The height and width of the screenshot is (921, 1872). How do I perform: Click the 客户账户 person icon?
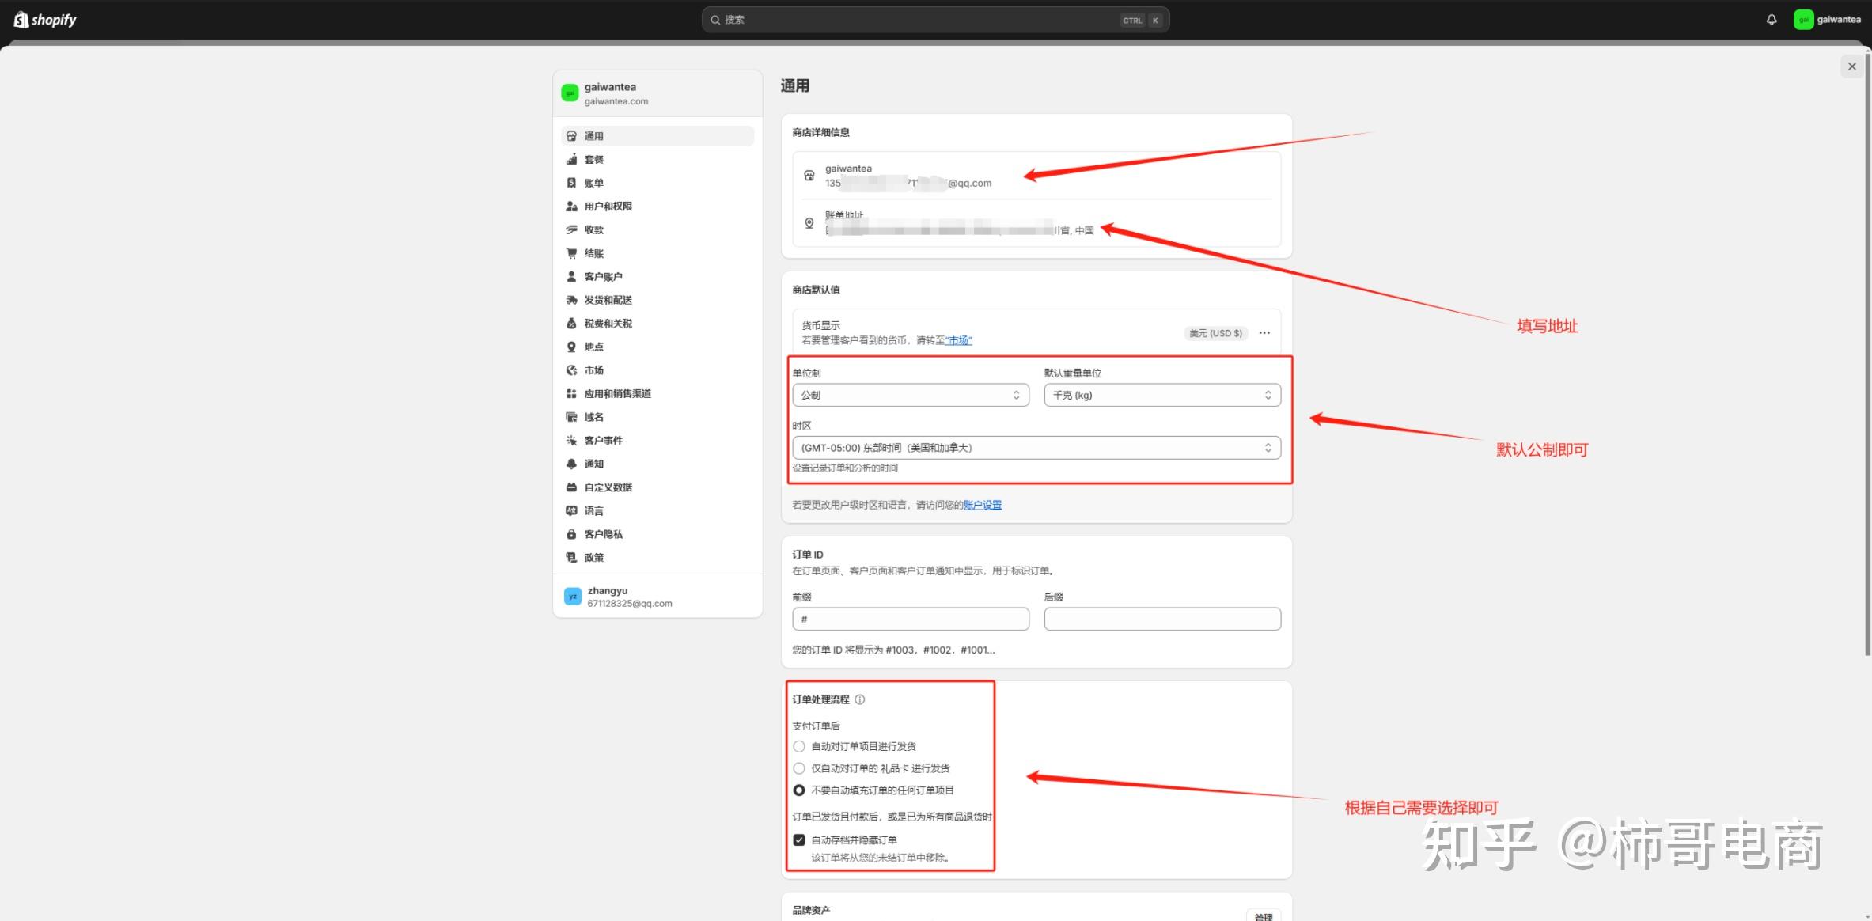pyautogui.click(x=571, y=277)
